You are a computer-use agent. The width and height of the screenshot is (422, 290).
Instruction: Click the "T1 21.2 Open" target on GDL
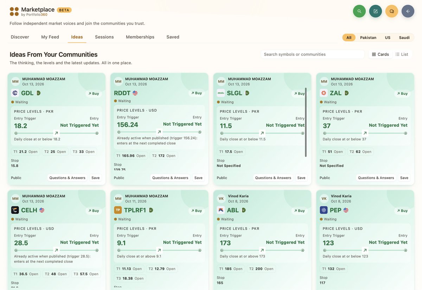pyautogui.click(x=25, y=152)
